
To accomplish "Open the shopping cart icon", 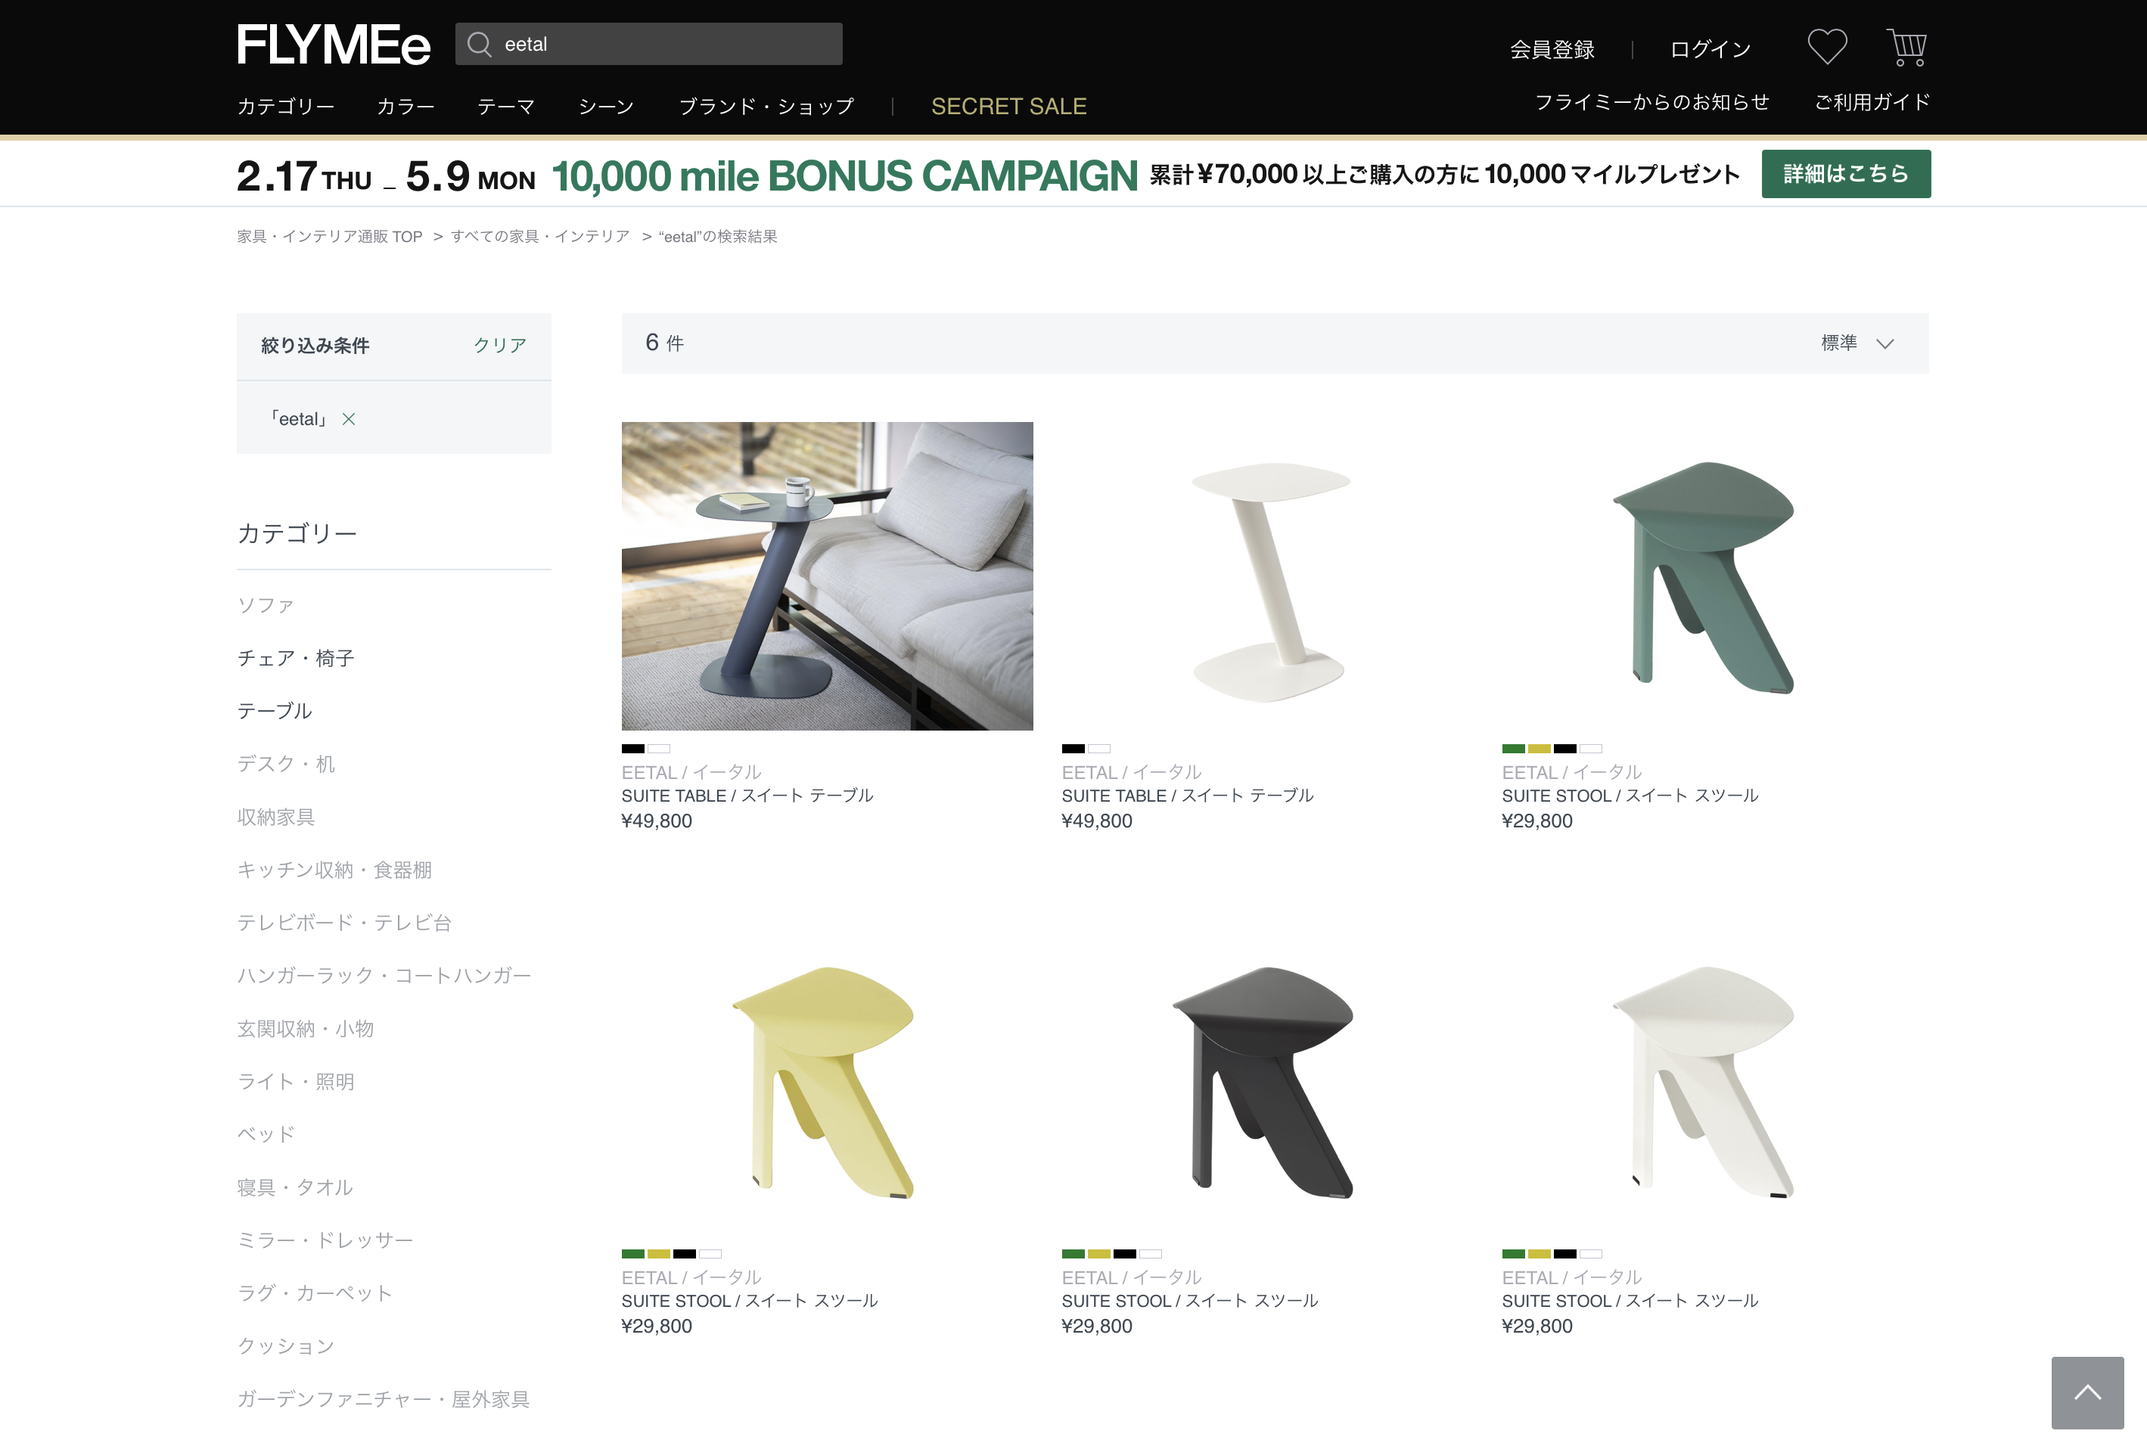I will tap(1906, 47).
